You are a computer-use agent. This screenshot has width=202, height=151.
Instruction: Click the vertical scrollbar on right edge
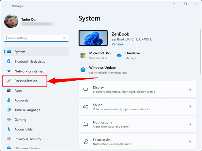point(200,52)
